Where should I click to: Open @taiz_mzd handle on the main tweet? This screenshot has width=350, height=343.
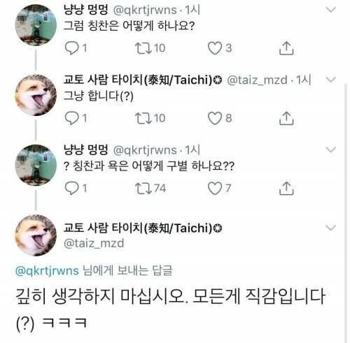[94, 244]
